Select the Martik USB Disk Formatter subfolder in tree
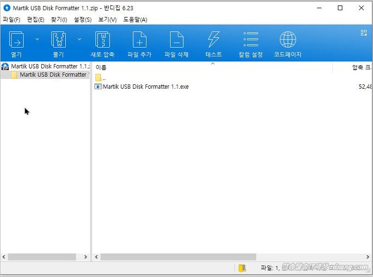This screenshot has height=277, width=373. pyautogui.click(x=52, y=74)
